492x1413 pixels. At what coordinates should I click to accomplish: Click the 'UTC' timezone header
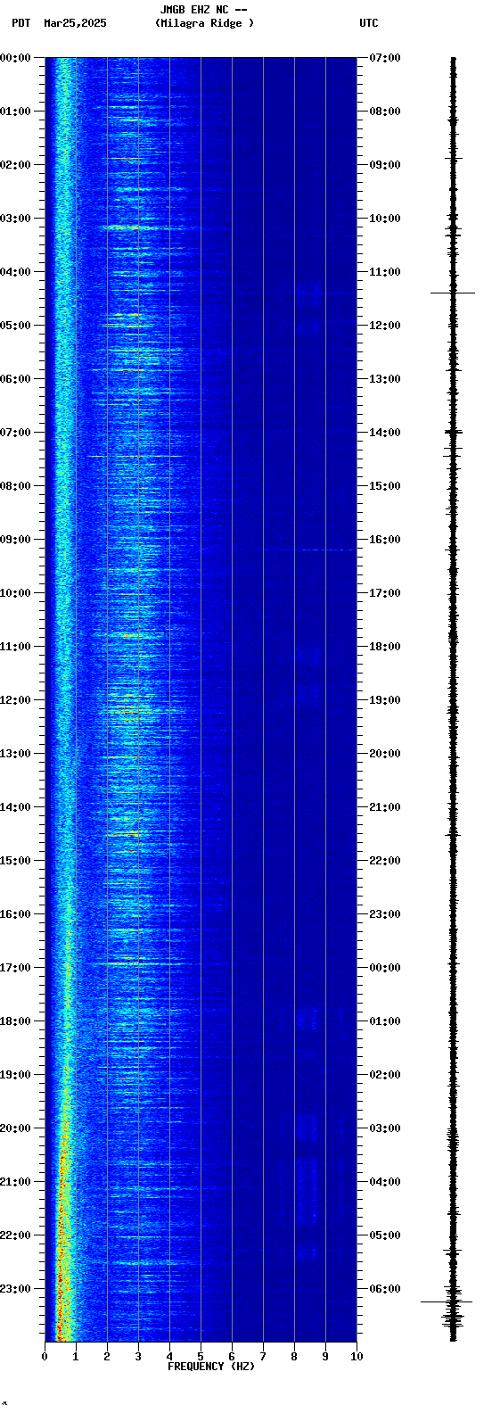click(369, 23)
